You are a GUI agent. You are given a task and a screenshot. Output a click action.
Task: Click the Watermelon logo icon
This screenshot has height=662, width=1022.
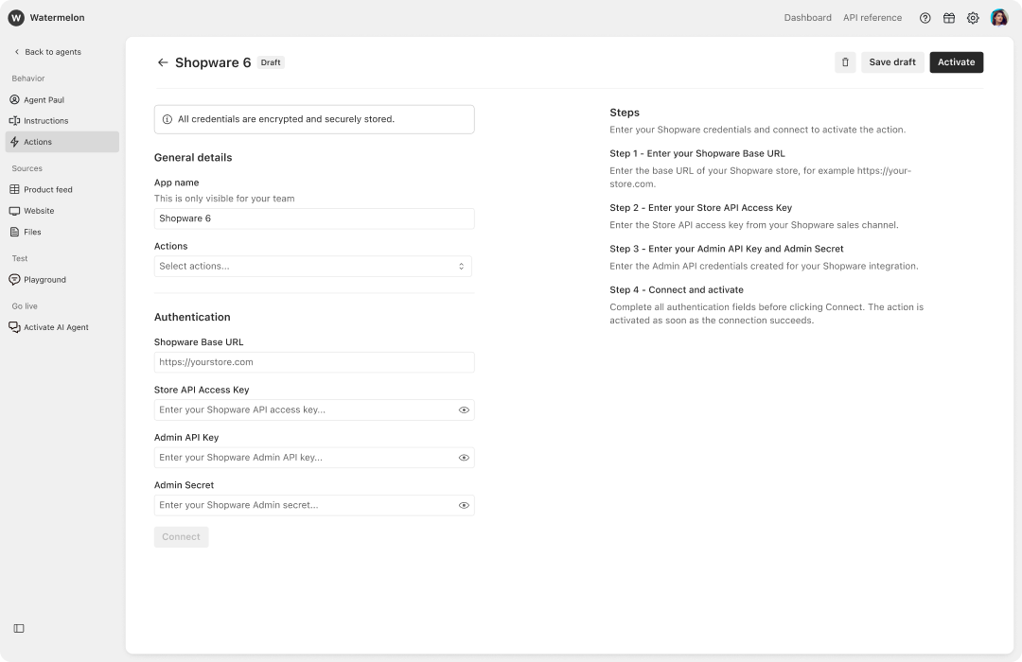click(x=16, y=18)
